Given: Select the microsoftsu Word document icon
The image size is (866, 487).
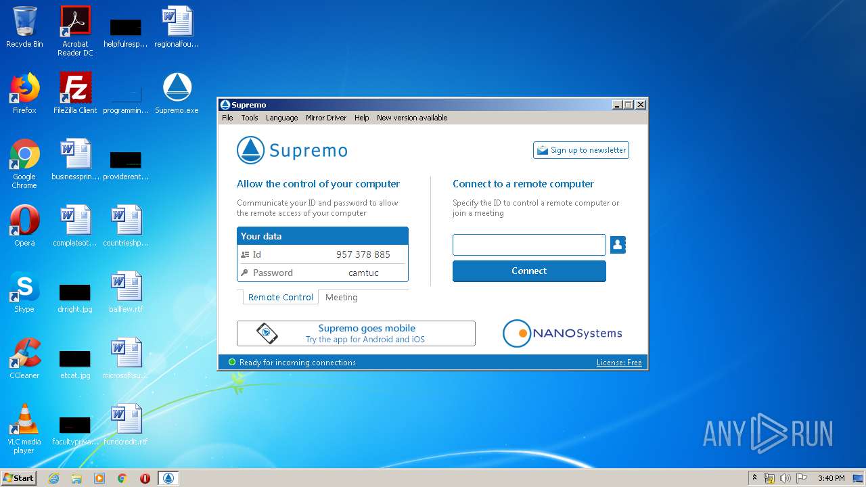Looking at the screenshot, I should (126, 358).
